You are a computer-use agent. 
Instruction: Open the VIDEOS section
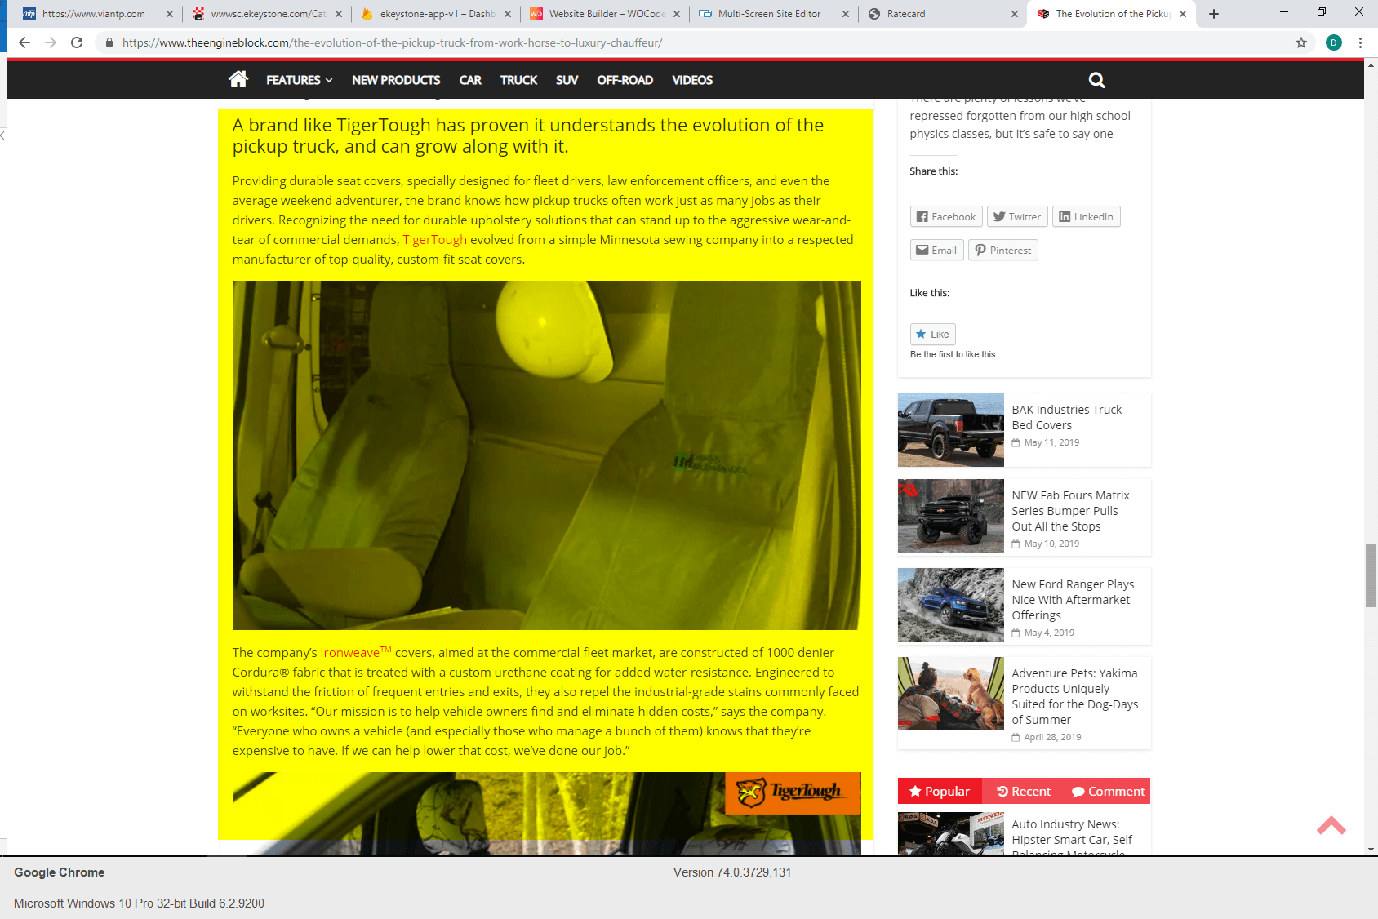(x=692, y=80)
